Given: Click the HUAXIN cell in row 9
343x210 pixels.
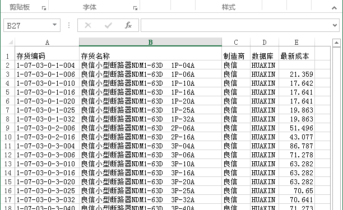Looking at the screenshot, I should [x=265, y=128].
